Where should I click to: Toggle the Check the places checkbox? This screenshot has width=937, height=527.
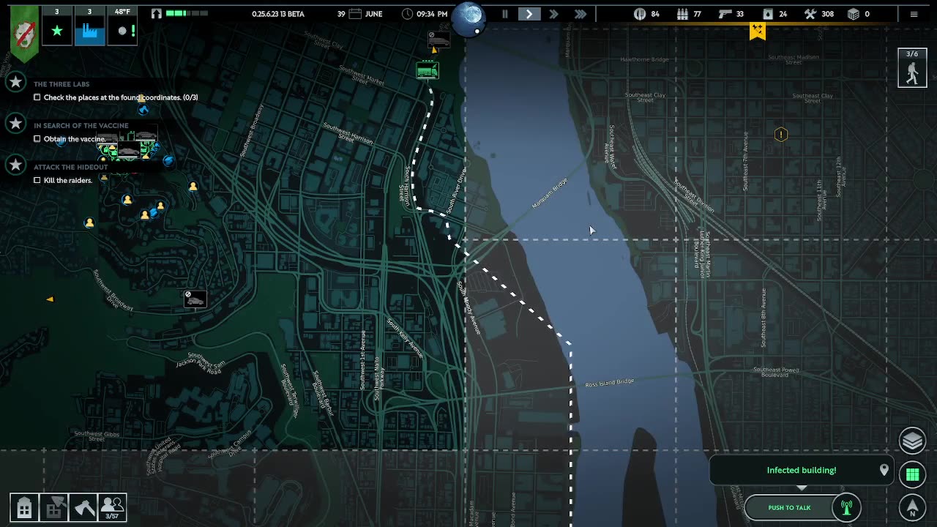click(x=37, y=97)
